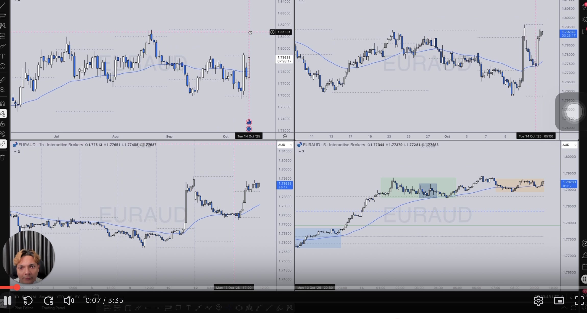This screenshot has height=319, width=587.
Task: Enable the Magnet snapping tool
Action: (3, 103)
